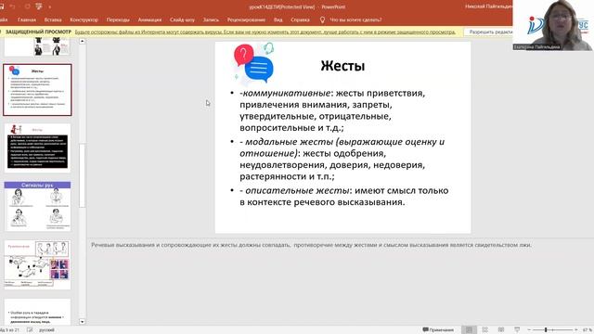
Task: Click the thumbnail pane scroll down arrow
Action: click(83, 322)
